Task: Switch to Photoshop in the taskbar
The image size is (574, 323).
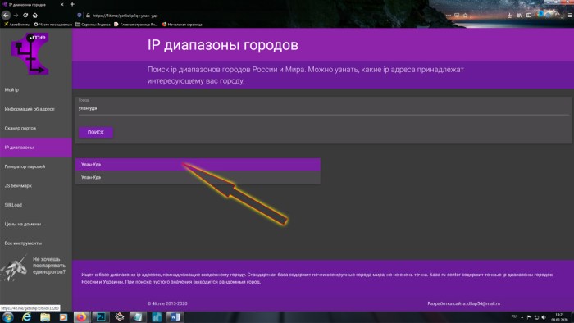Action: click(x=101, y=316)
